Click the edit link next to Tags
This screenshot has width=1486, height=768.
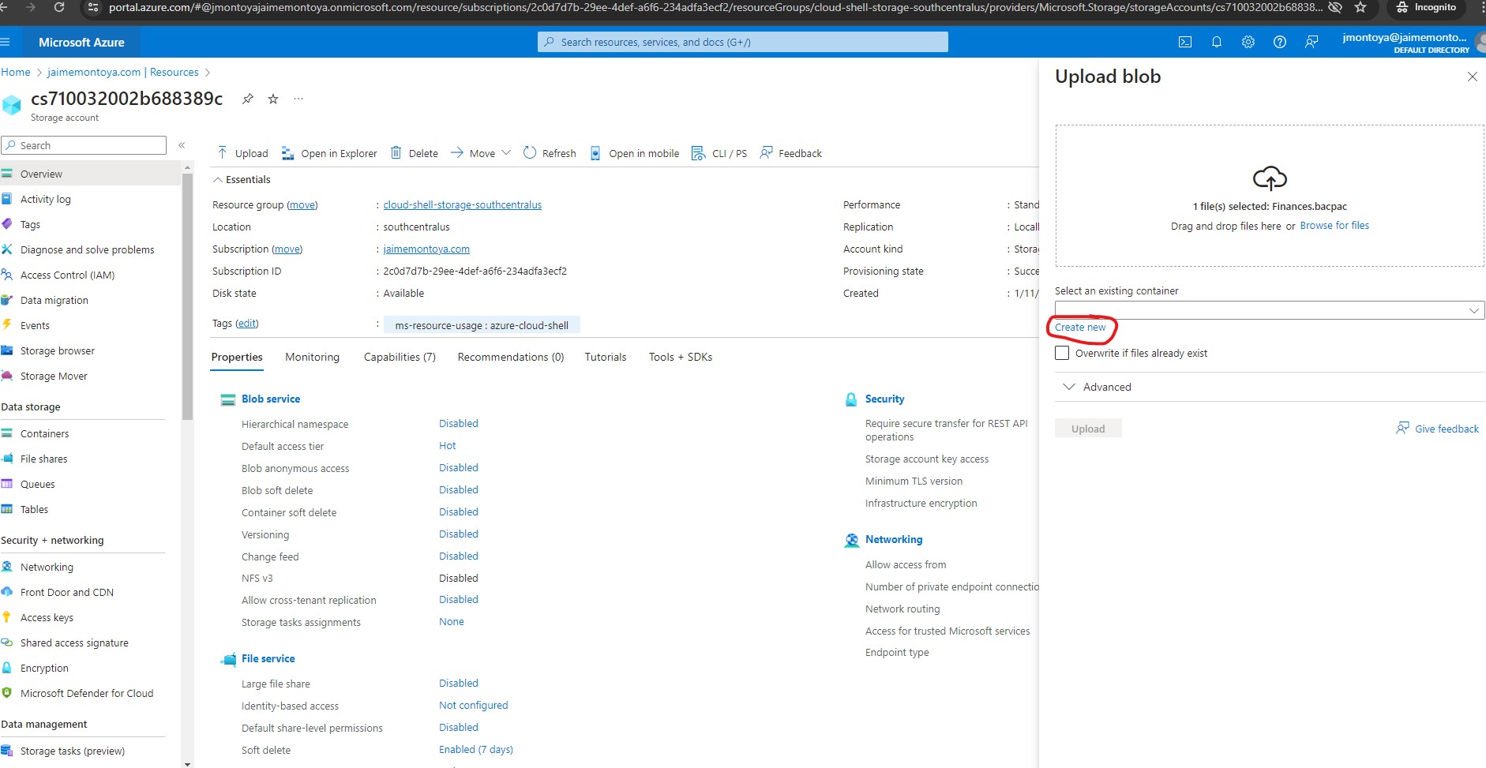[247, 323]
